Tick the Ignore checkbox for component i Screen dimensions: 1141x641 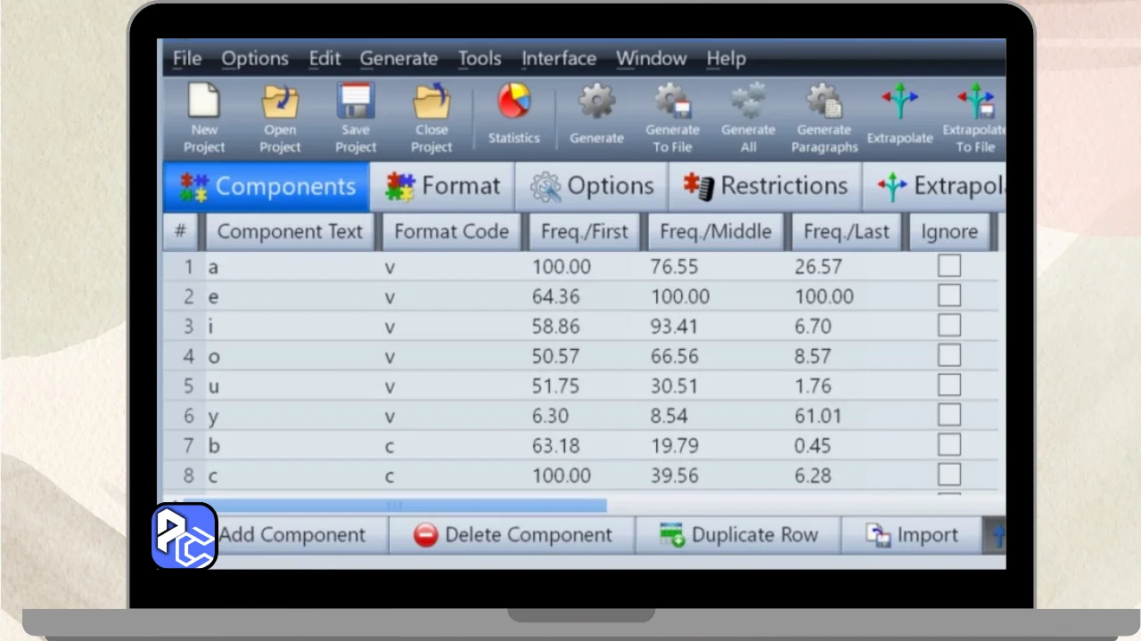click(x=949, y=325)
